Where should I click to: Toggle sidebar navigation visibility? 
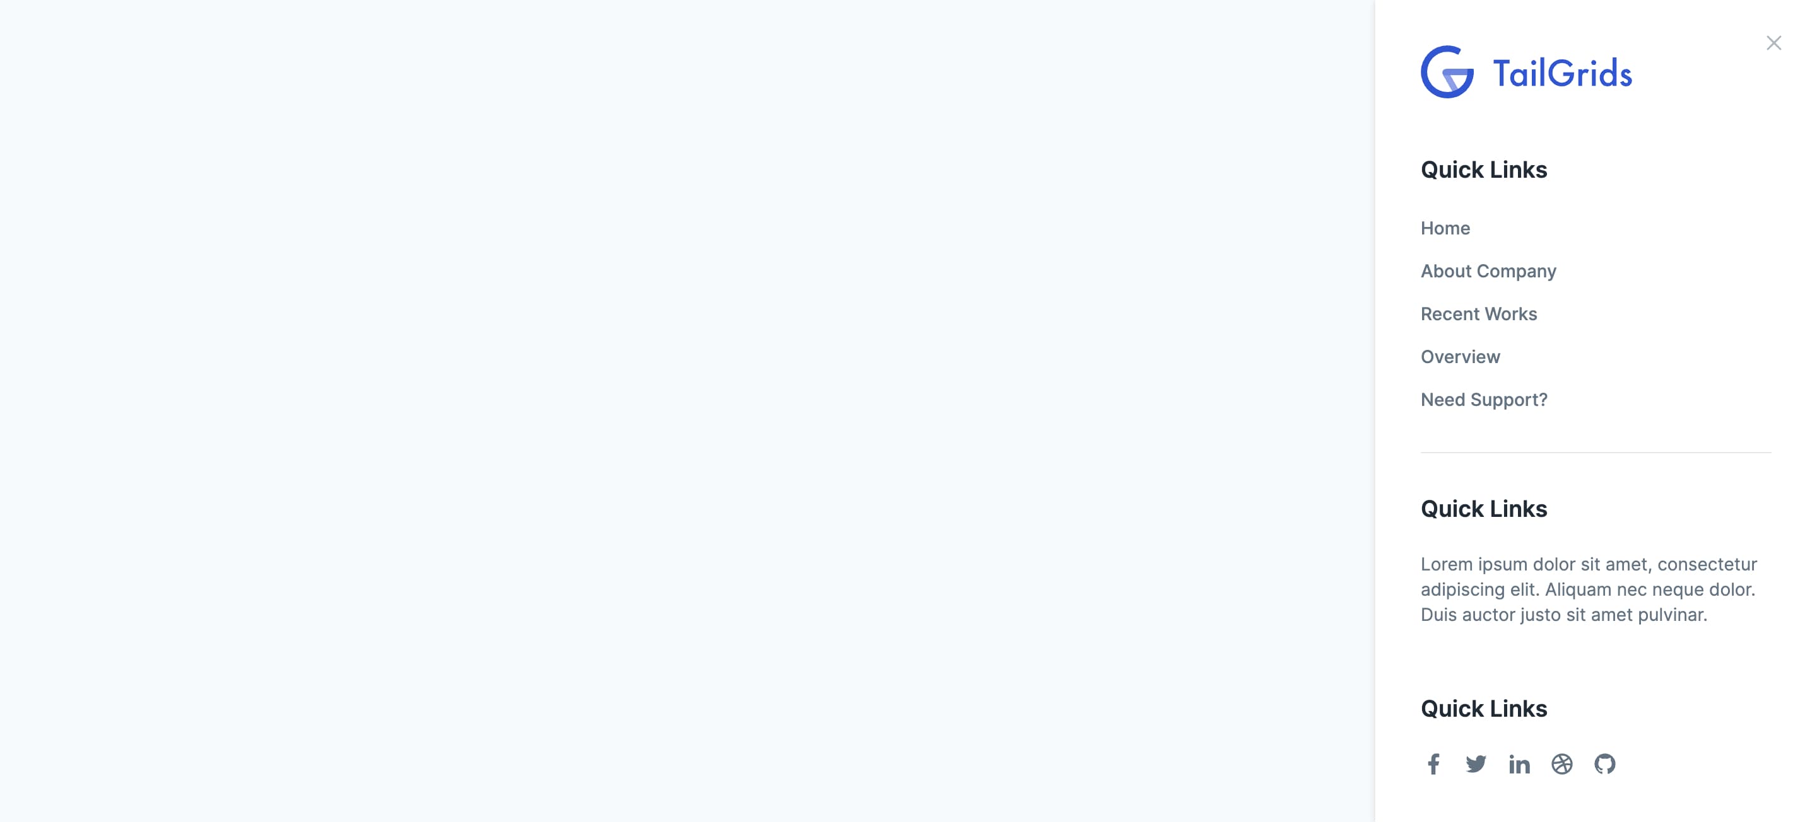tap(1774, 43)
